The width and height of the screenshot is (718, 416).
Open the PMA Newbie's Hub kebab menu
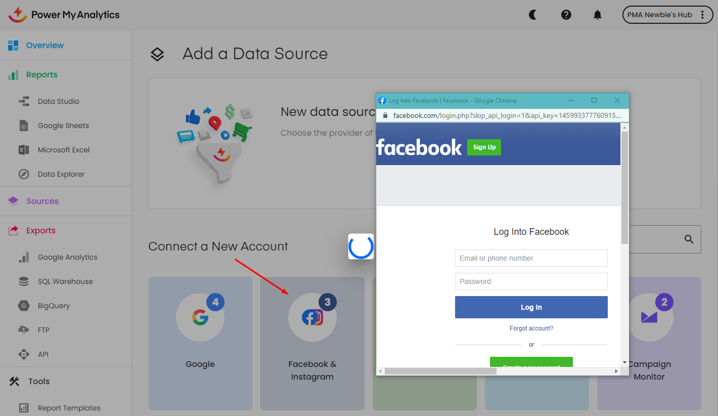(x=703, y=15)
